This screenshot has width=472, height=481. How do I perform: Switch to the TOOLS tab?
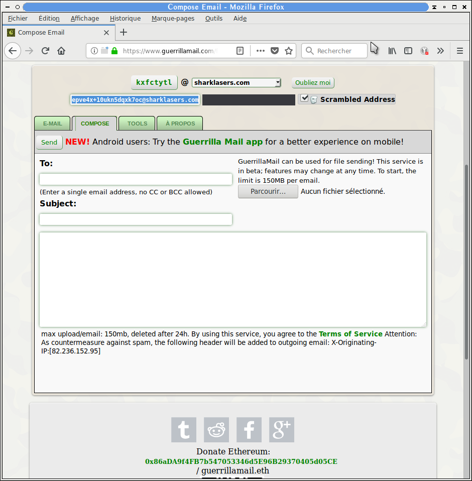137,124
